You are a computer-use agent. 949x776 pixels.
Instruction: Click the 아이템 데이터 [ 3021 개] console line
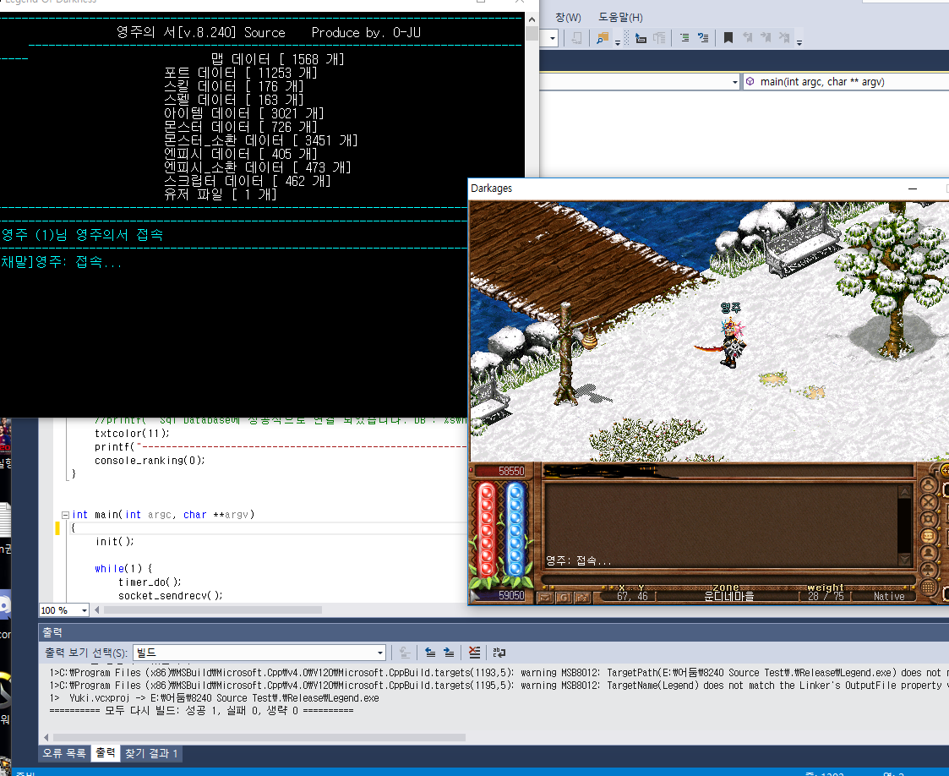(x=244, y=113)
